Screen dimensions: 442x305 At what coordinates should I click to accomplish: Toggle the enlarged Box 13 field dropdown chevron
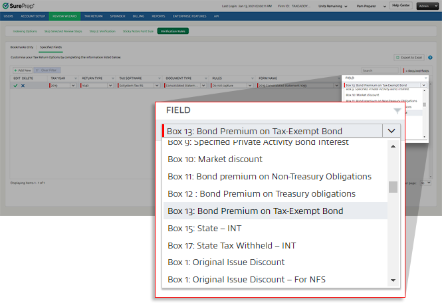391,131
